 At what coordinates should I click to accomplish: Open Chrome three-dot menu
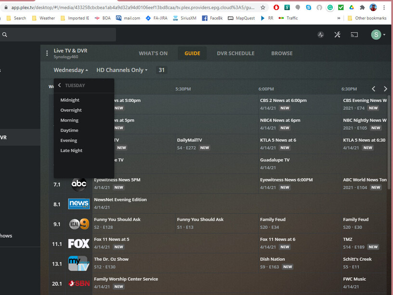click(x=384, y=8)
